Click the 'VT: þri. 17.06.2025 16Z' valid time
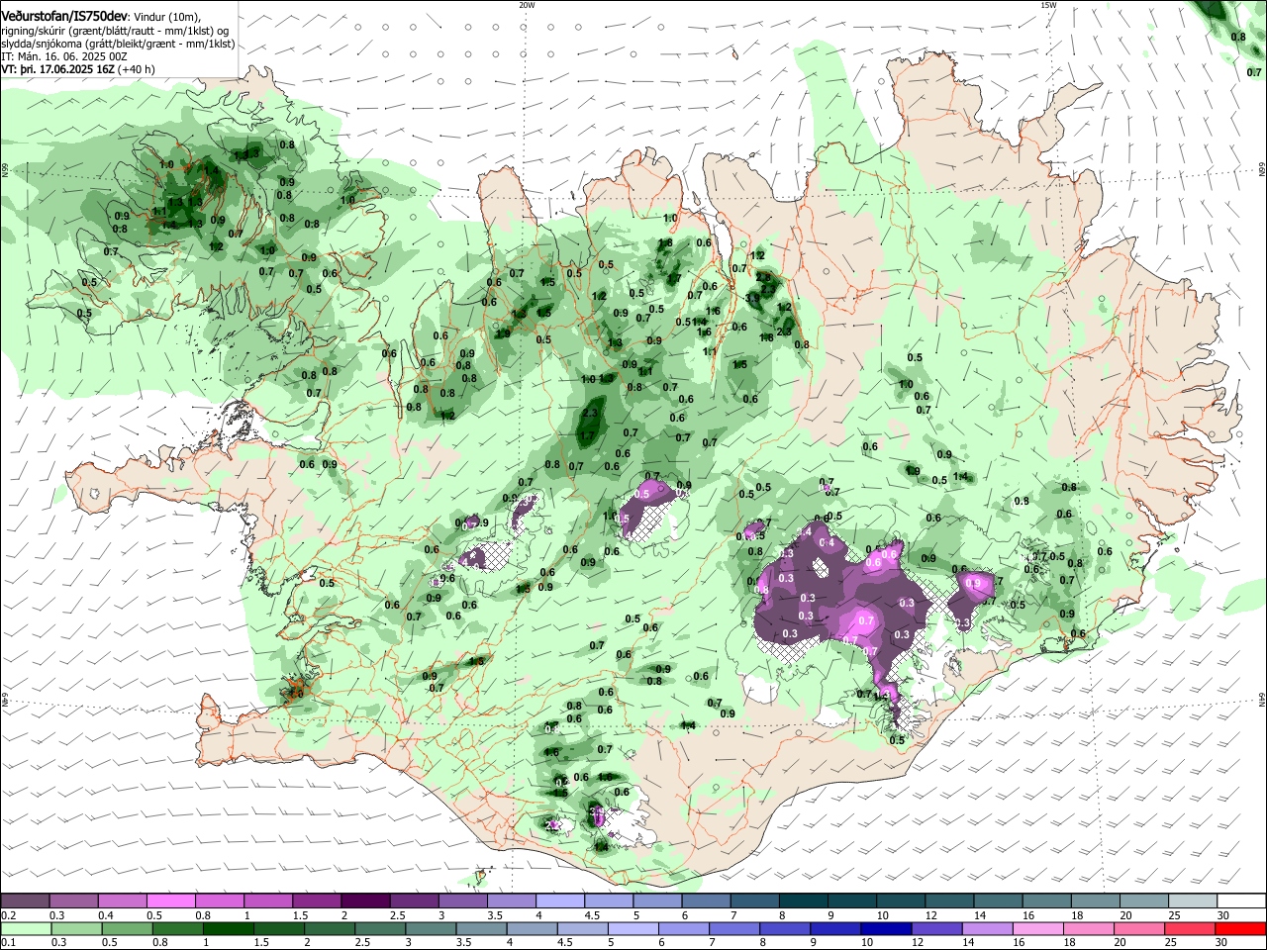Image resolution: width=1267 pixels, height=950 pixels. coord(58,69)
